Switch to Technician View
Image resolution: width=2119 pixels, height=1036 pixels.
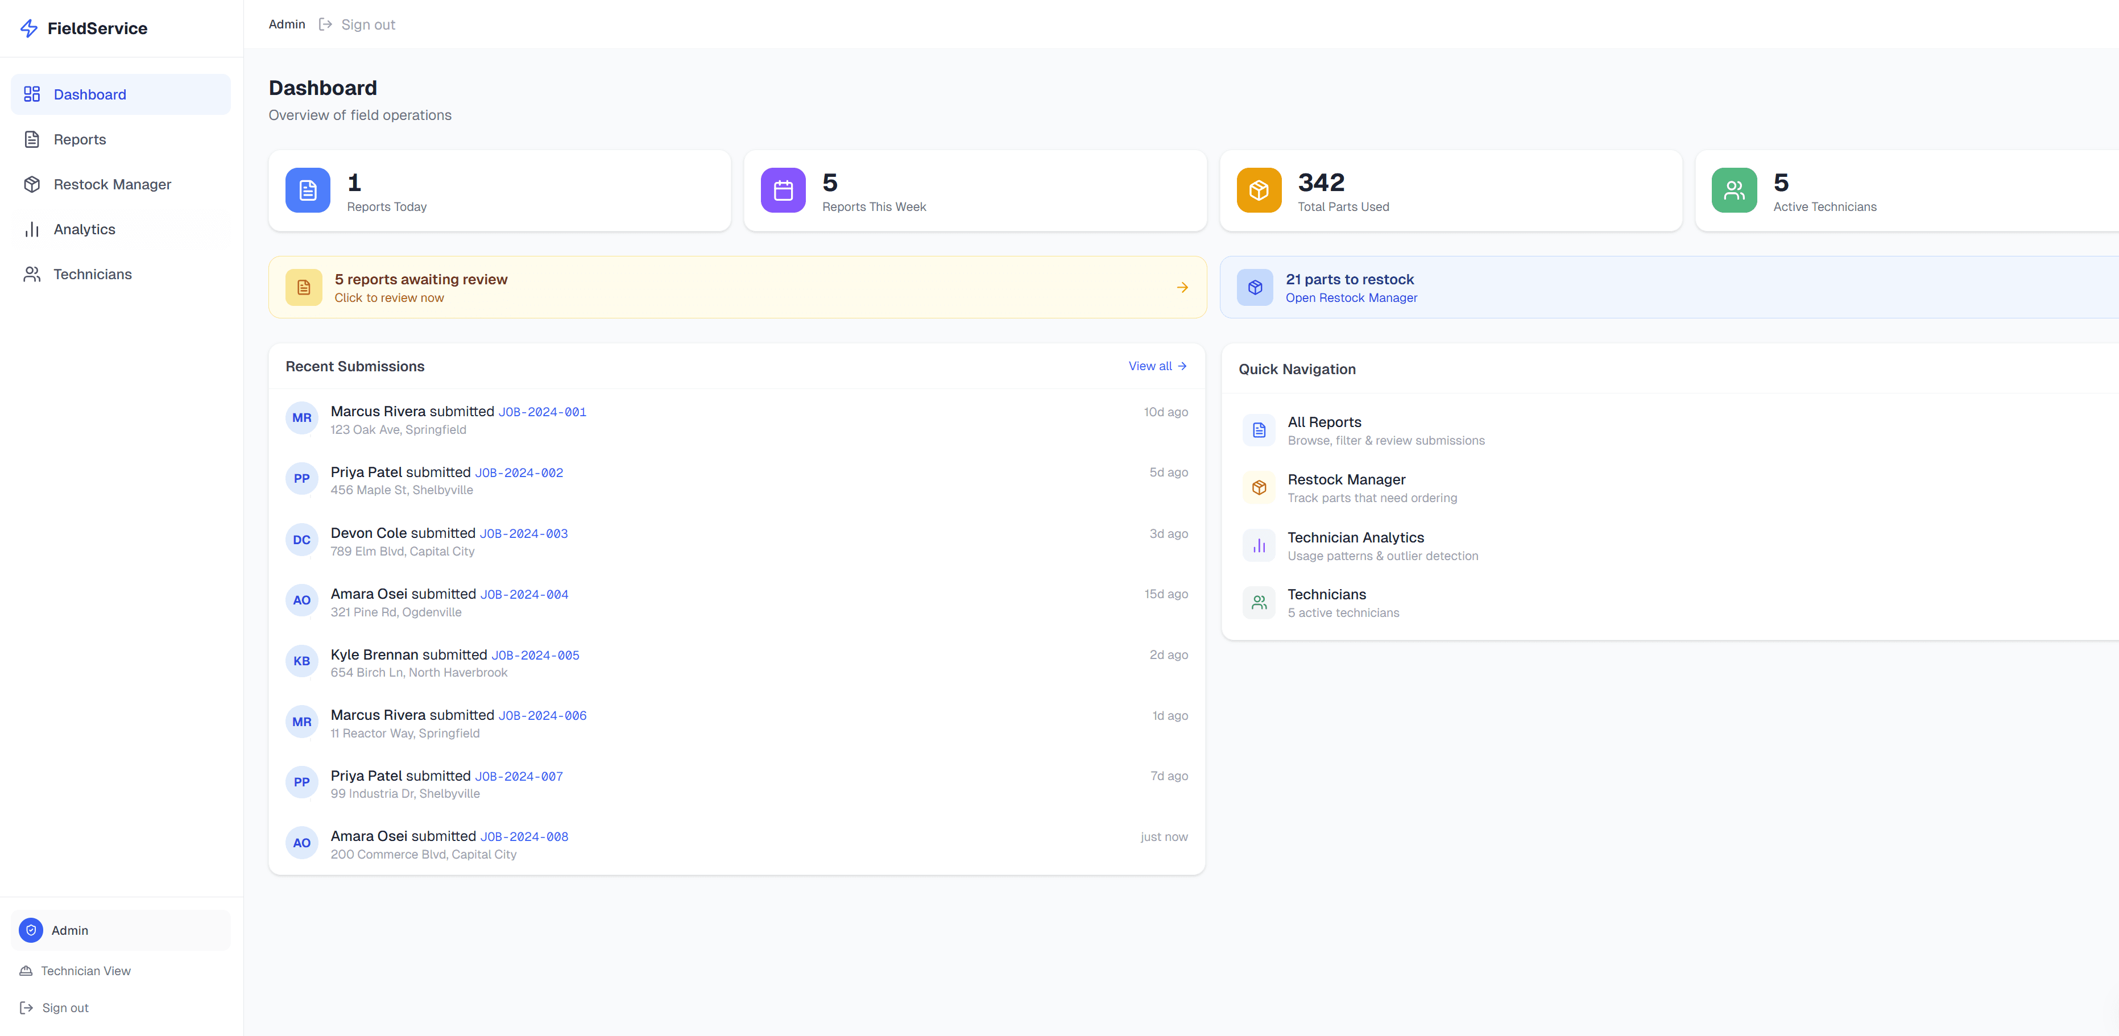(x=85, y=970)
